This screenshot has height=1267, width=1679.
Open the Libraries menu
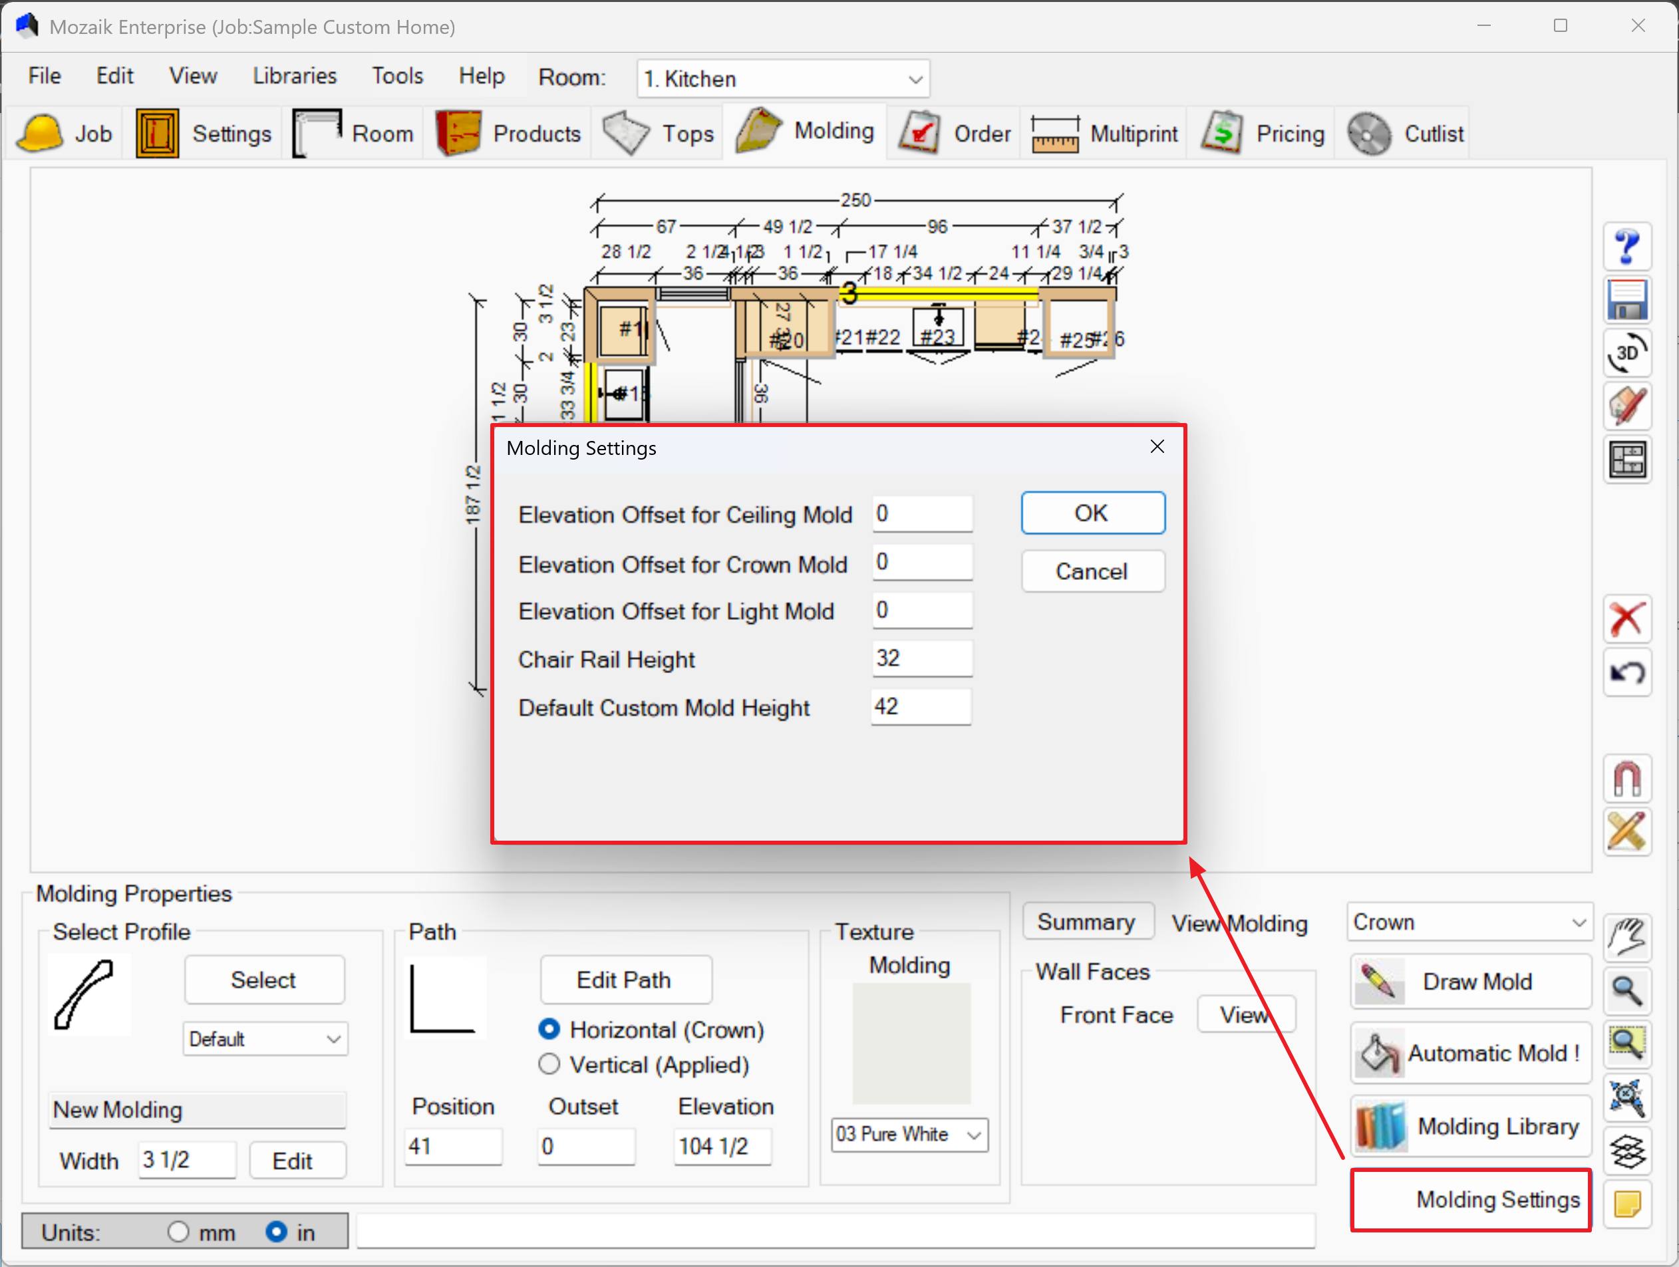295,76
